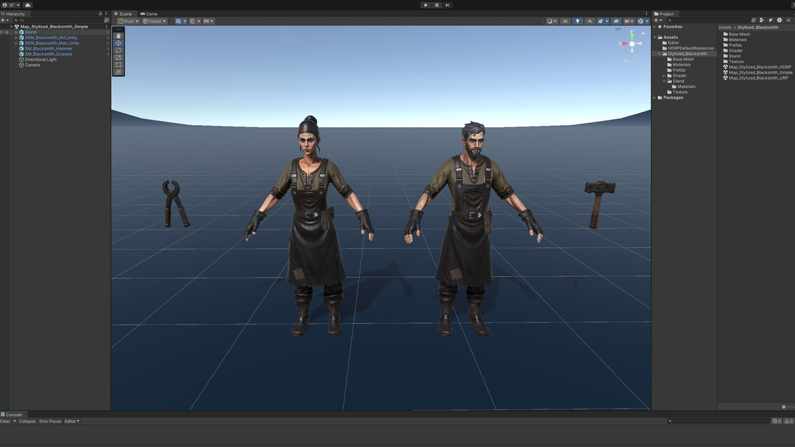Screen dimensions: 795x447
Task: Expand the Favorites section
Action: click(655, 27)
